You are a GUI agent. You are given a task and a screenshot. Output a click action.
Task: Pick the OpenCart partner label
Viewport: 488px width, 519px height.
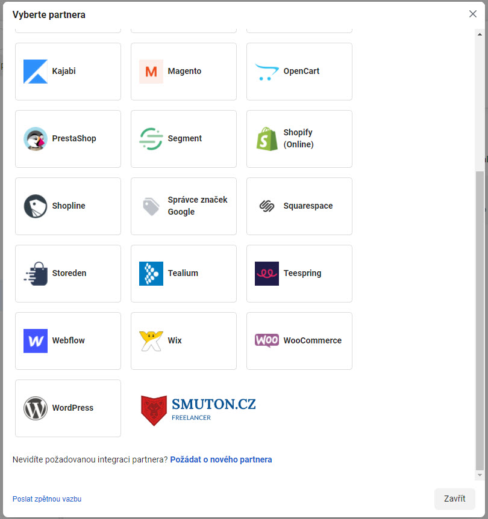[301, 71]
